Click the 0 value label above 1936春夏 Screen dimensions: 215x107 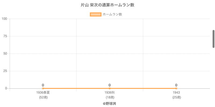point(43,85)
